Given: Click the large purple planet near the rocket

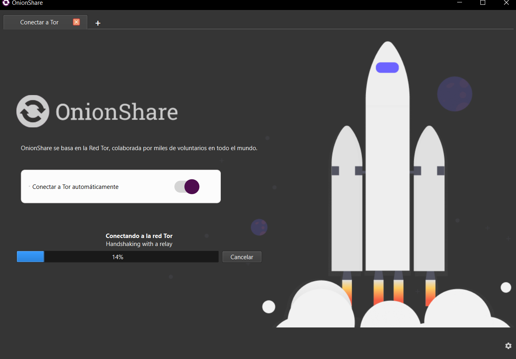Looking at the screenshot, I should coord(454,94).
